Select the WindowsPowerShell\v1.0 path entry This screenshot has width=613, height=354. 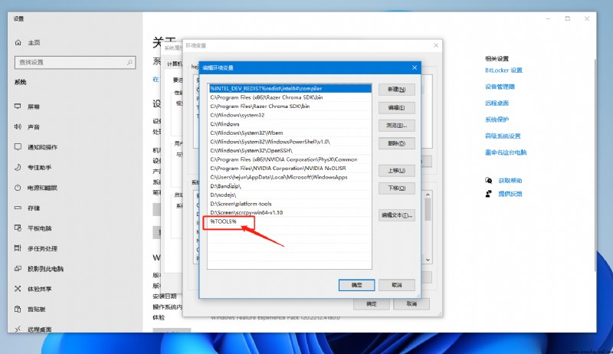tap(290, 142)
